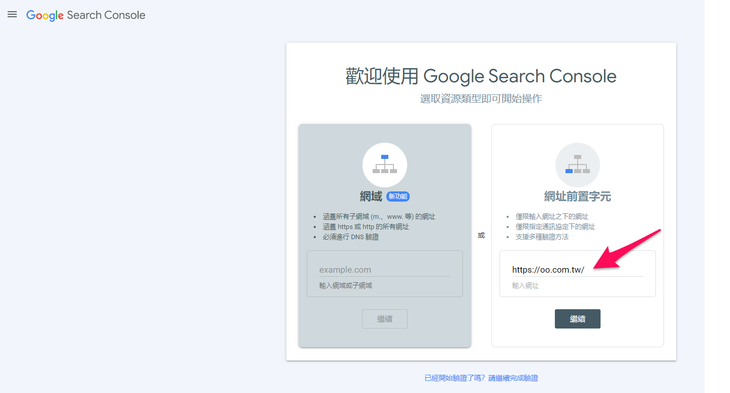
Task: Click the 輸入網址 helper label
Action: [525, 286]
